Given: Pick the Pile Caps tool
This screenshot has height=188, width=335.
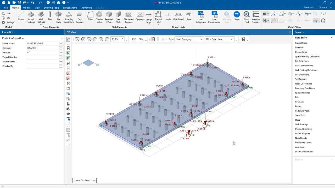Looking at the screenshot, I should click(59, 17).
